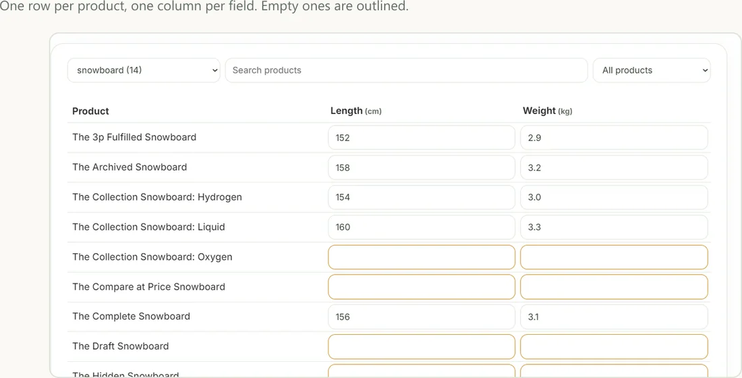The height and width of the screenshot is (378, 742).
Task: Click product name The Collection Snowboard: Oxygen
Action: (152, 256)
